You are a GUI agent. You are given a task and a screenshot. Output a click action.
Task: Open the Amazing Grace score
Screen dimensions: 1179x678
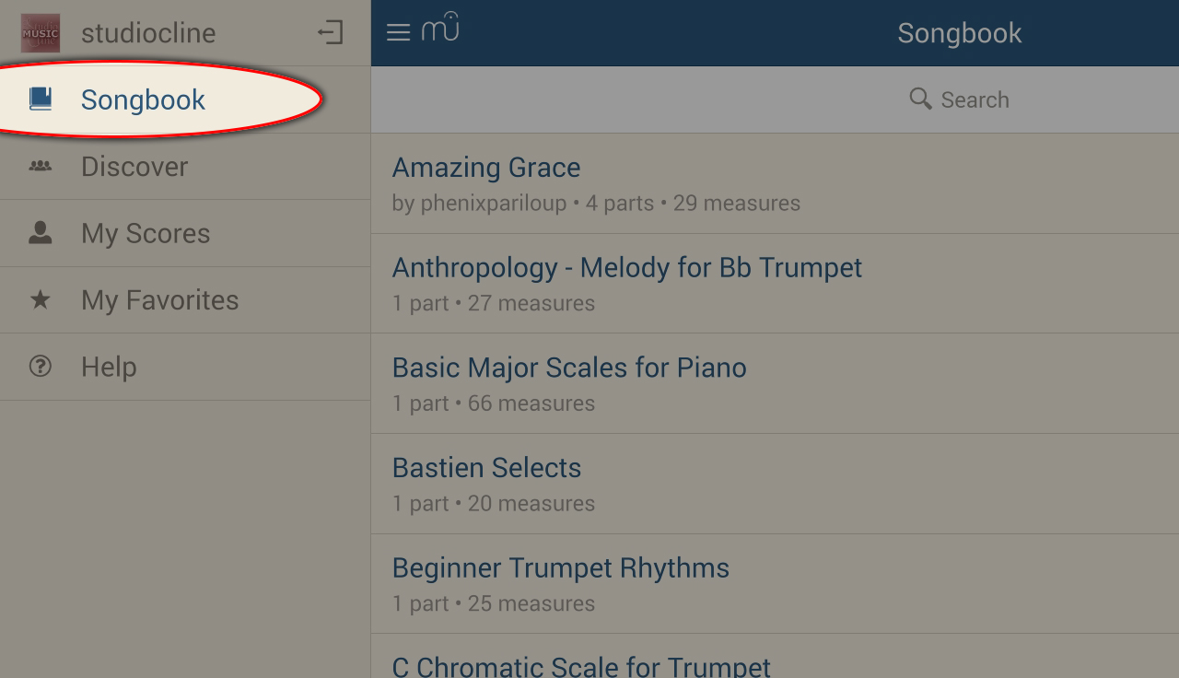pyautogui.click(x=486, y=168)
